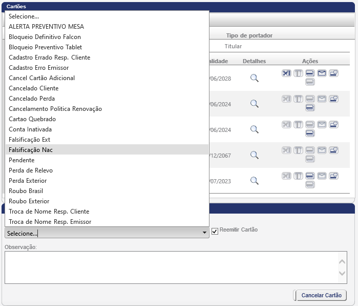Click the scissors icon in the 06/2028 row
This screenshot has width=358, height=306.
pyautogui.click(x=286, y=73)
